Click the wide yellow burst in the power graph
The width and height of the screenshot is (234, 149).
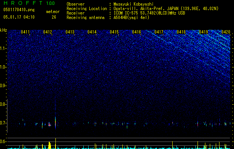pyautogui.click(x=50, y=145)
